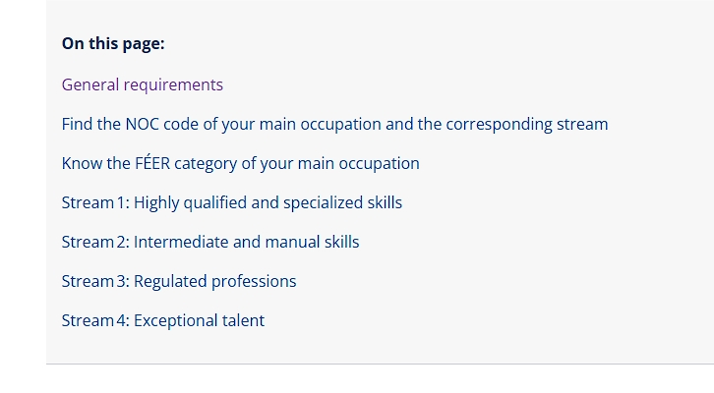The image size is (714, 393).
Task: Jump to the Exceptional talent stream
Action: point(162,320)
